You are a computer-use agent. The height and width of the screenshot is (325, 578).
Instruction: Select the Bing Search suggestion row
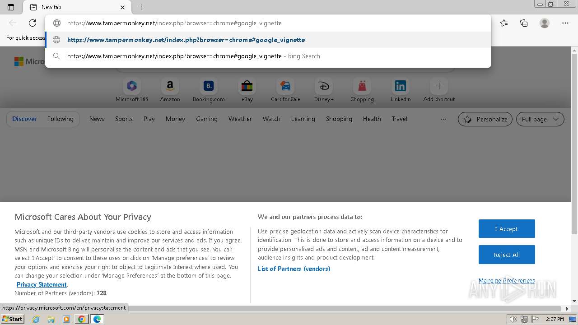coord(268,56)
